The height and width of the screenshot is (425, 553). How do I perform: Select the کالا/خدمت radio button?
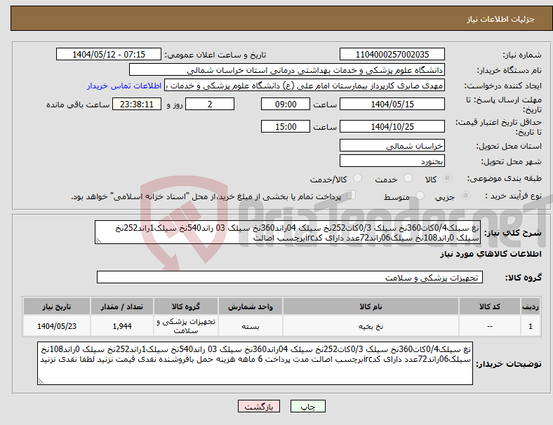(358, 178)
